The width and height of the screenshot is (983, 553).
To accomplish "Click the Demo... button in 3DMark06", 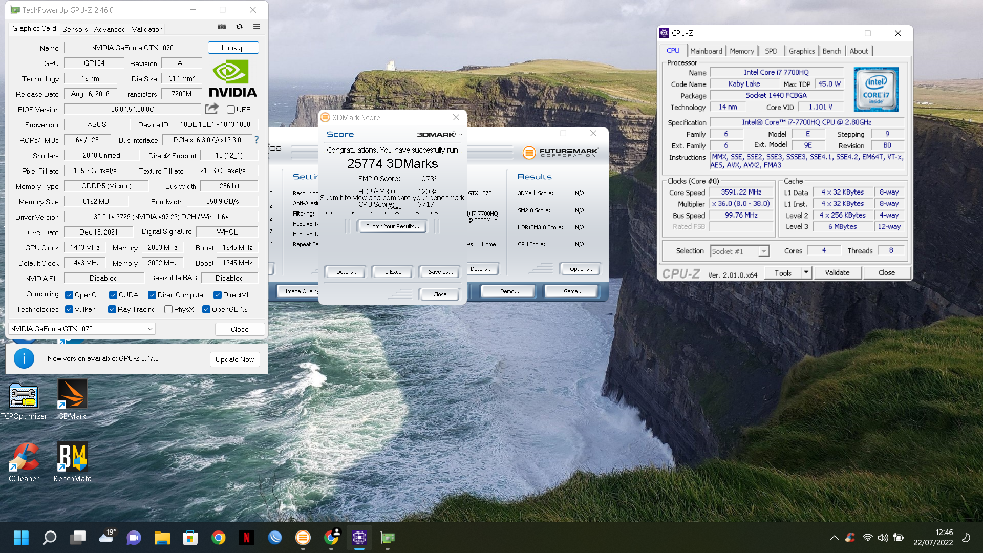I will (509, 291).
